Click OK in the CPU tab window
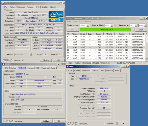Screen dimensions: 148x126 pyautogui.click(x=59, y=60)
